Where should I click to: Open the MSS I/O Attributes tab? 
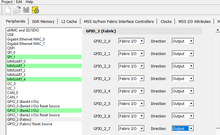click(194, 21)
